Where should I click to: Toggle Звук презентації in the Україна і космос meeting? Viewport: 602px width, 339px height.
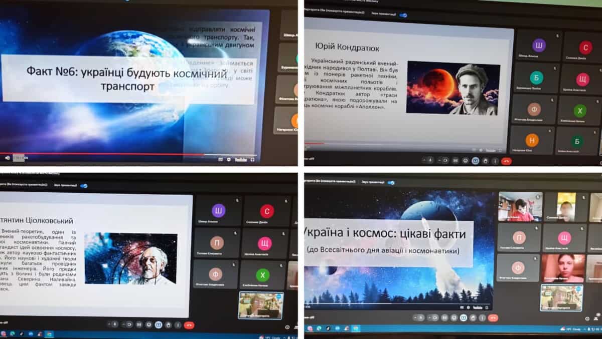[391, 182]
